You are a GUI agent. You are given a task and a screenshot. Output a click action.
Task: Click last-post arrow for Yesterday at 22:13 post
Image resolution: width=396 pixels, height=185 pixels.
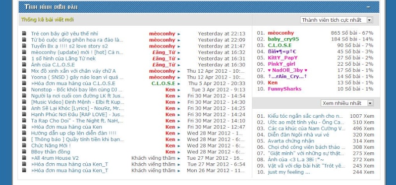pos(179,34)
